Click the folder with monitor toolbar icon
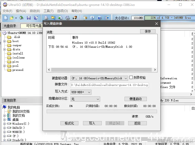This screenshot has height=145, width=195. [53, 18]
